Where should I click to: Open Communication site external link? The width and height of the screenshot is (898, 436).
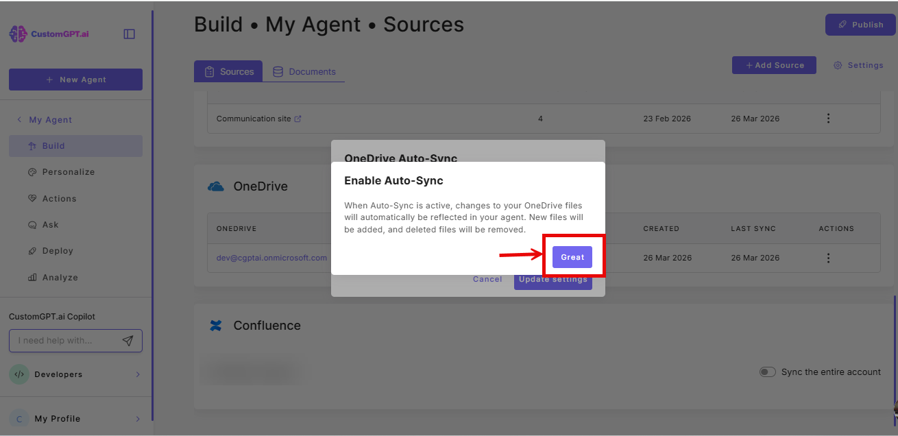(298, 119)
